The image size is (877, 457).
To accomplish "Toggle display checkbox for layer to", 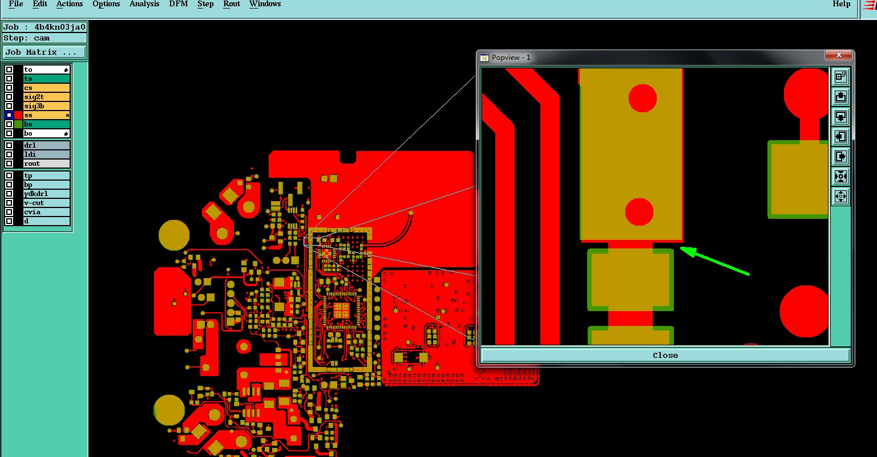I will pos(9,70).
